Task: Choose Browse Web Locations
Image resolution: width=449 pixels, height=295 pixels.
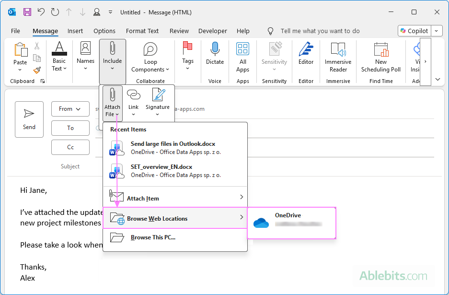Action: (175, 218)
